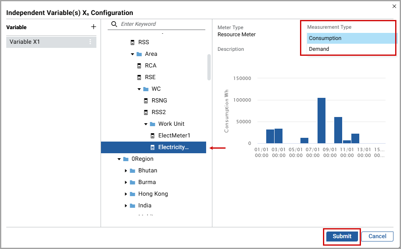Collapse the WC folder node
This screenshot has height=249, width=401.
click(139, 89)
